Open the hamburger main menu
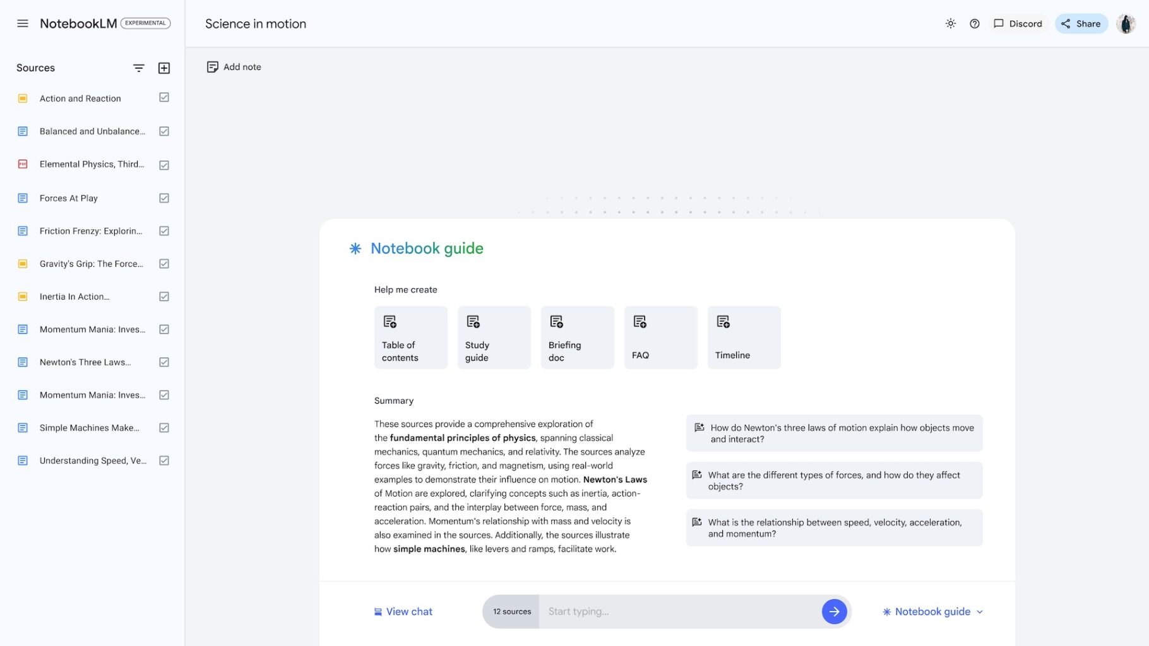Image resolution: width=1149 pixels, height=646 pixels. click(x=23, y=23)
